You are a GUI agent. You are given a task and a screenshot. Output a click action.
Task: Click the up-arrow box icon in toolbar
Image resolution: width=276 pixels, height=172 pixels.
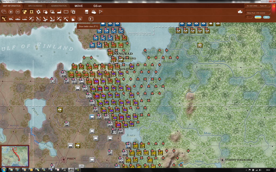(x=91, y=19)
